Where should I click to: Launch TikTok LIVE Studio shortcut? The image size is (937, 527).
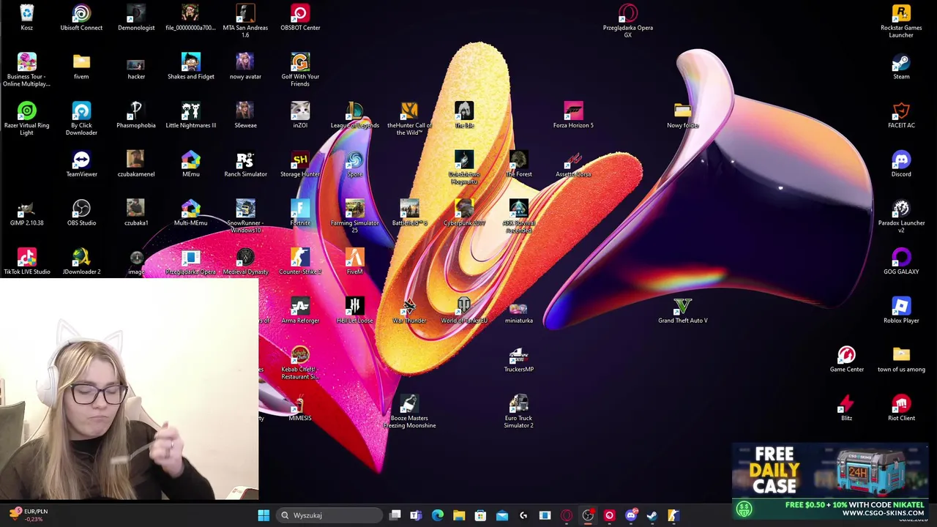[26, 261]
